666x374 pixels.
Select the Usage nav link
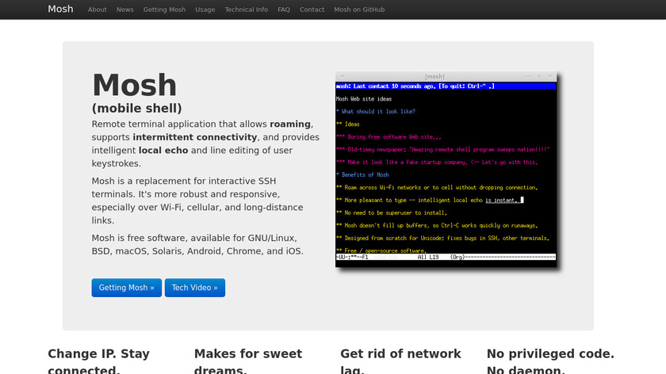point(205,10)
